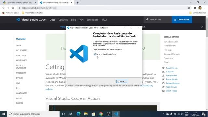The height and width of the screenshot is (117, 208).
Task: Expand the CONTAINERS sidebar section
Action: pos(21,93)
